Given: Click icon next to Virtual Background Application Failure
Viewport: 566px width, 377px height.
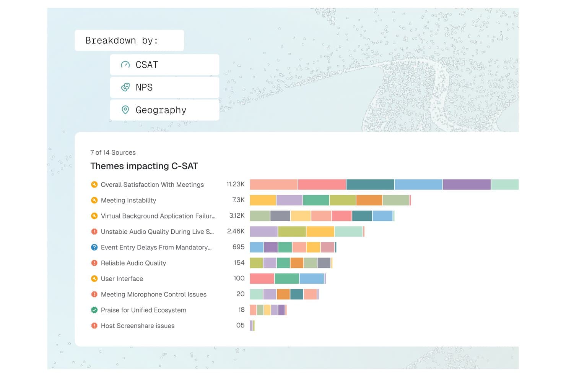Looking at the screenshot, I should coord(94,216).
